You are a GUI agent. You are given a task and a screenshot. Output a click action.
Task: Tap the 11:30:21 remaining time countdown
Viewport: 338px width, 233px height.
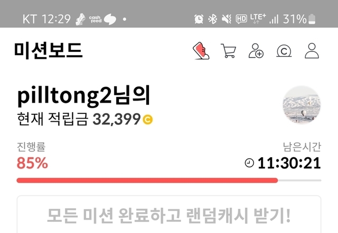(289, 163)
